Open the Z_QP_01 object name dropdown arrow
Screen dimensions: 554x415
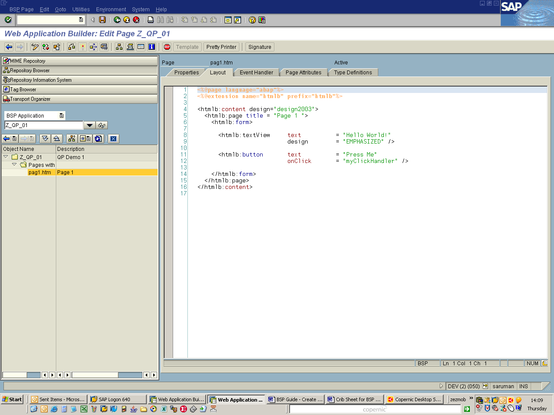point(89,125)
